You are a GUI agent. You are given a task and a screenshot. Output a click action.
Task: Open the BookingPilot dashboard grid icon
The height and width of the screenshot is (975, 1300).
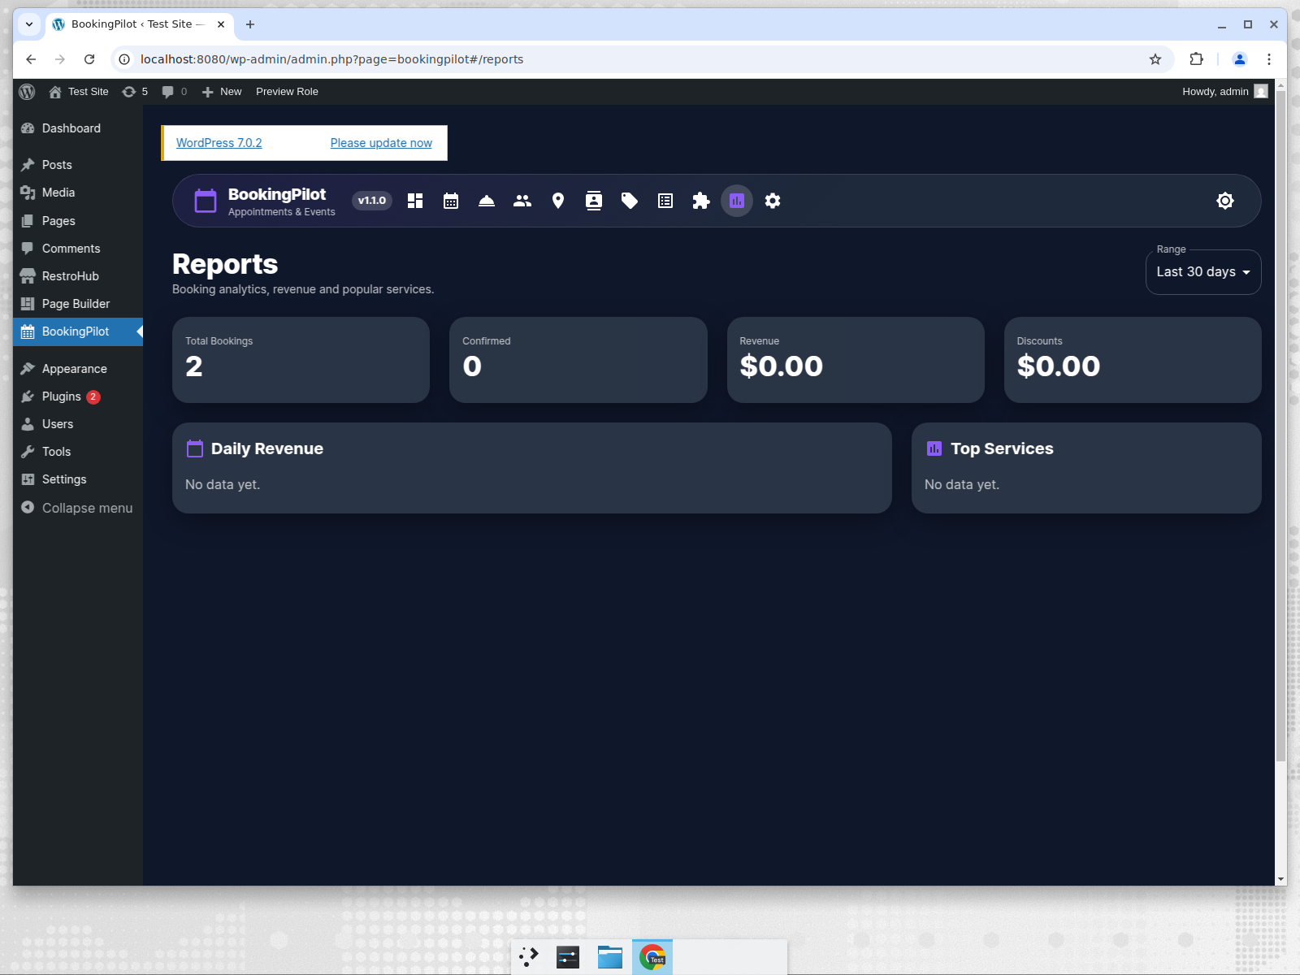(x=415, y=201)
